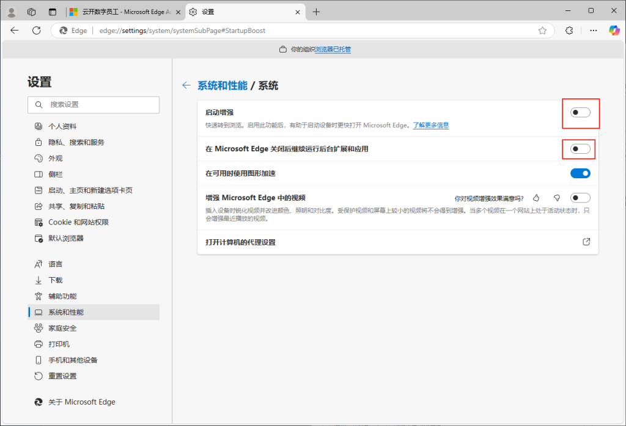Viewport: 626px width, 426px height.
Task: Open 启动、主页和新建选项卡页 section
Action: click(94, 190)
